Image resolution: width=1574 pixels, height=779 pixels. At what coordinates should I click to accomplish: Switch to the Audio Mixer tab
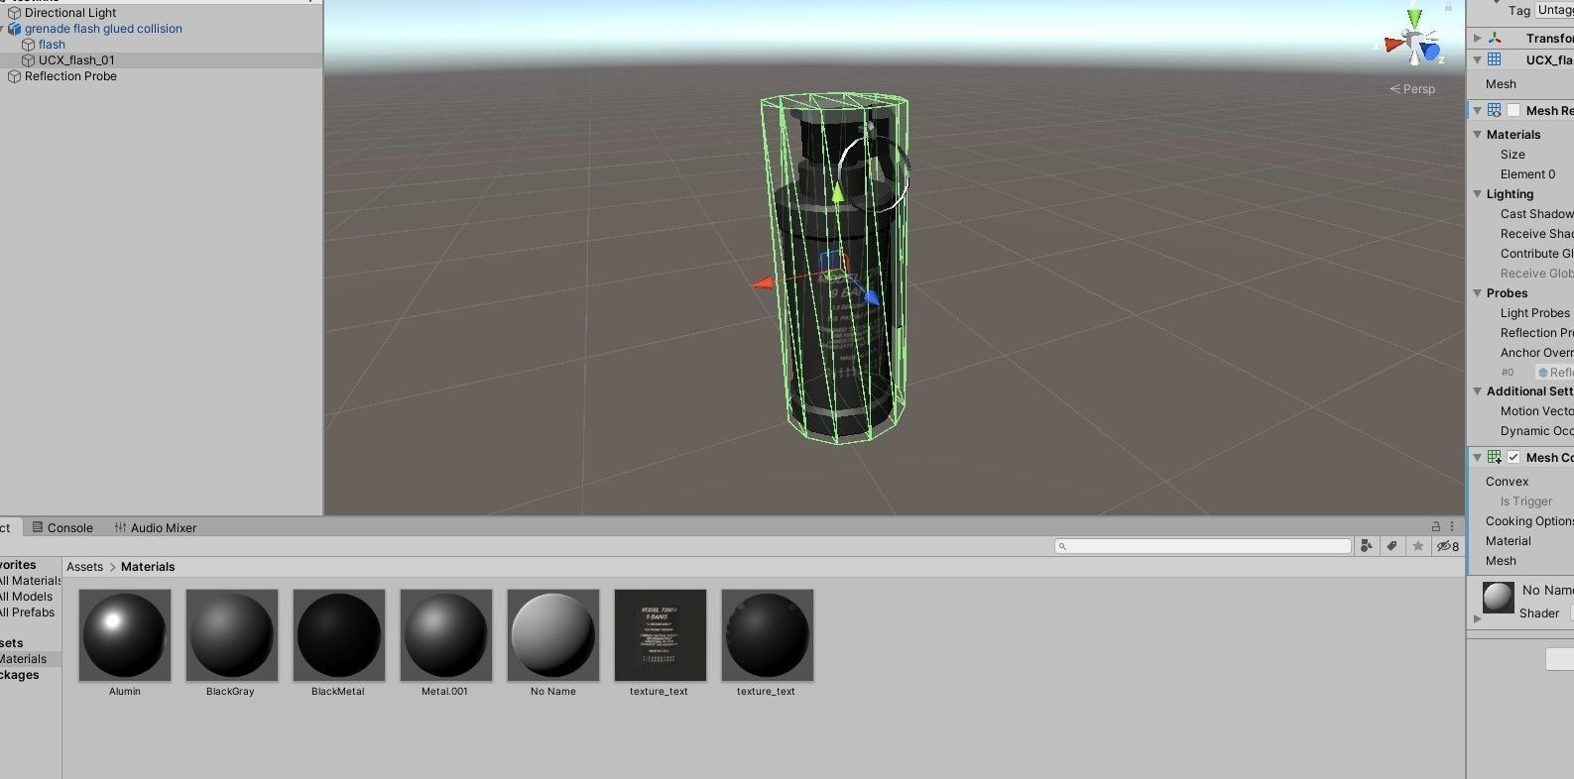click(x=155, y=527)
